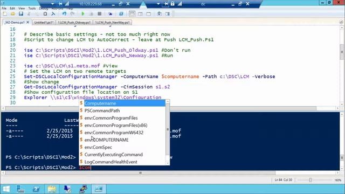Expand 10.120.229.68 connection bar dropdown arrow

[52, 4]
